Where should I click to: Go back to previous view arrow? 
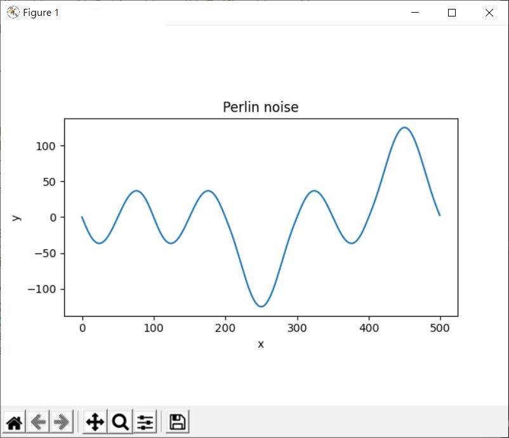coord(38,422)
